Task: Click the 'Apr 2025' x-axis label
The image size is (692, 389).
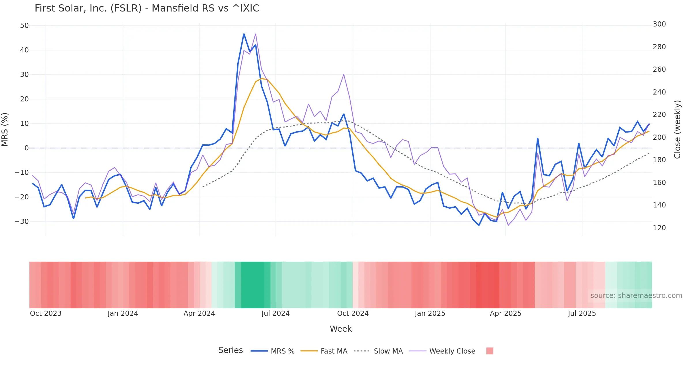Action: click(505, 314)
